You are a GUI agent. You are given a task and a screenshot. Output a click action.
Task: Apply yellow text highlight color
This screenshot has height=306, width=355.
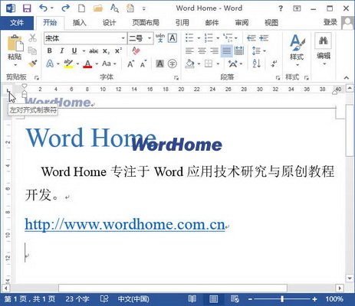68,63
